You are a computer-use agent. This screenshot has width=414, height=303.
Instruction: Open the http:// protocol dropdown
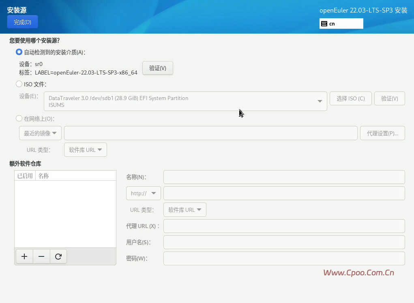[144, 193]
